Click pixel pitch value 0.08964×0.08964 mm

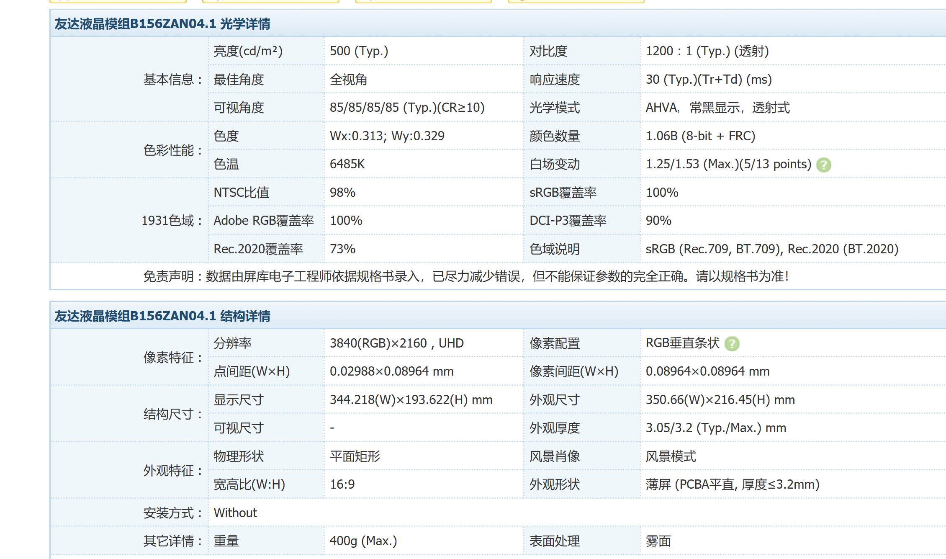707,371
